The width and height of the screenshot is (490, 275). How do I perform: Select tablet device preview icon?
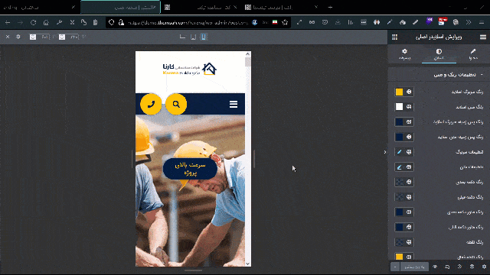[x=193, y=37]
